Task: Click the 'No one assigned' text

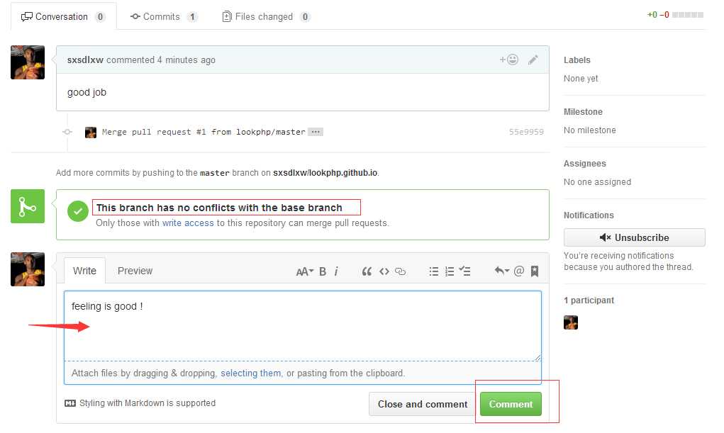Action: pos(598,182)
